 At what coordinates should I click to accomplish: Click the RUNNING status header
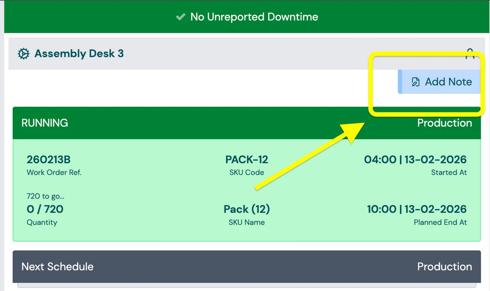[45, 123]
